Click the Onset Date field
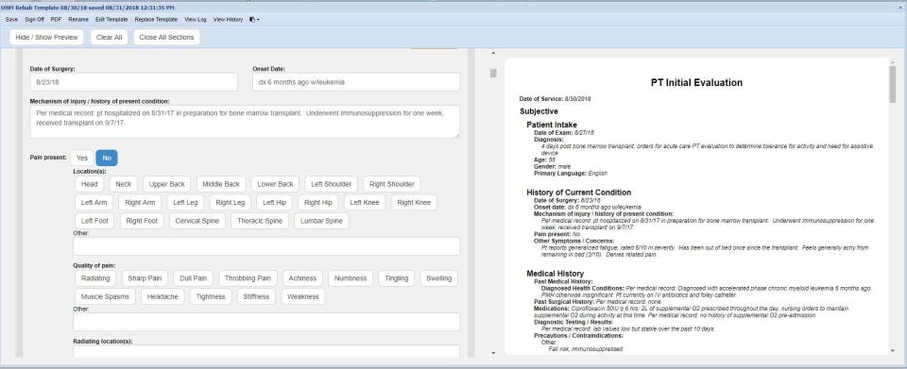 pos(356,82)
